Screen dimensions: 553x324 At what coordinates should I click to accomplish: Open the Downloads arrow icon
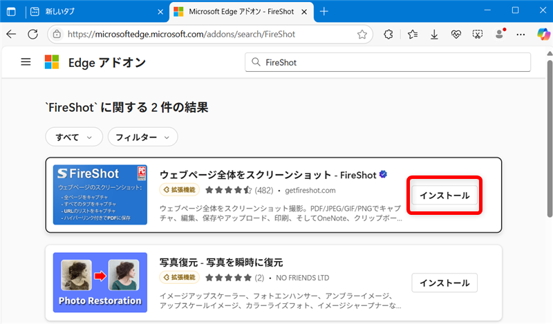click(x=434, y=34)
